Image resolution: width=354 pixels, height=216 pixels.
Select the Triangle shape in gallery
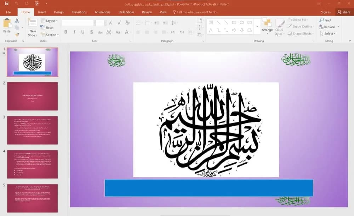pyautogui.click(x=211, y=30)
